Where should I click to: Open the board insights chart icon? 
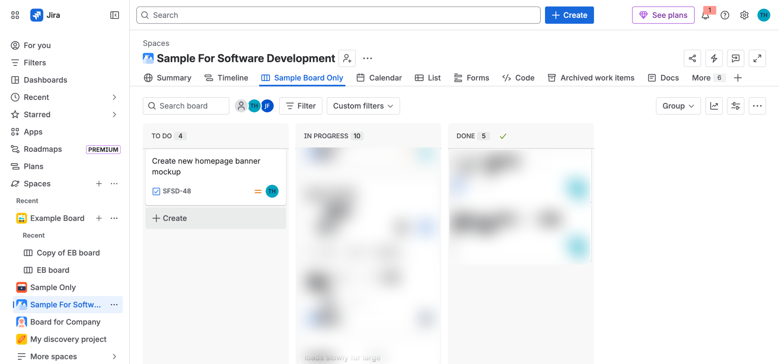[x=714, y=106]
